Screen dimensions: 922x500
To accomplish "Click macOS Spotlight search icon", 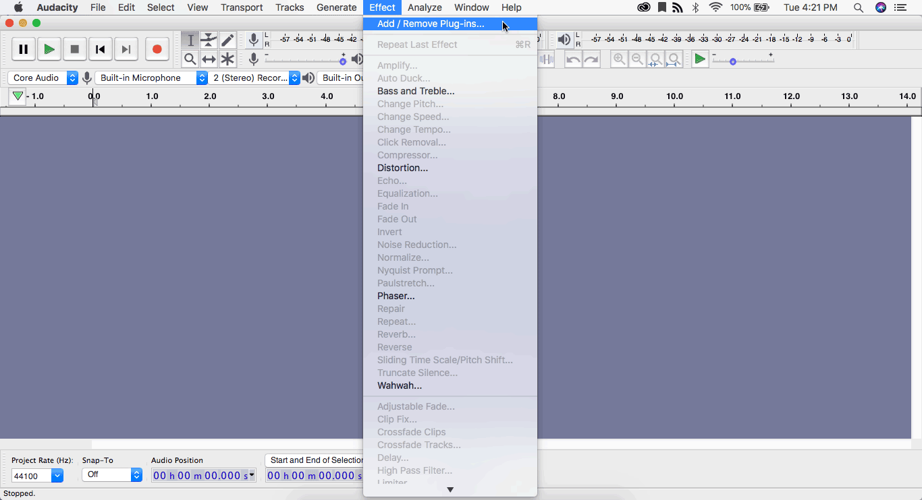I will pyautogui.click(x=858, y=7).
